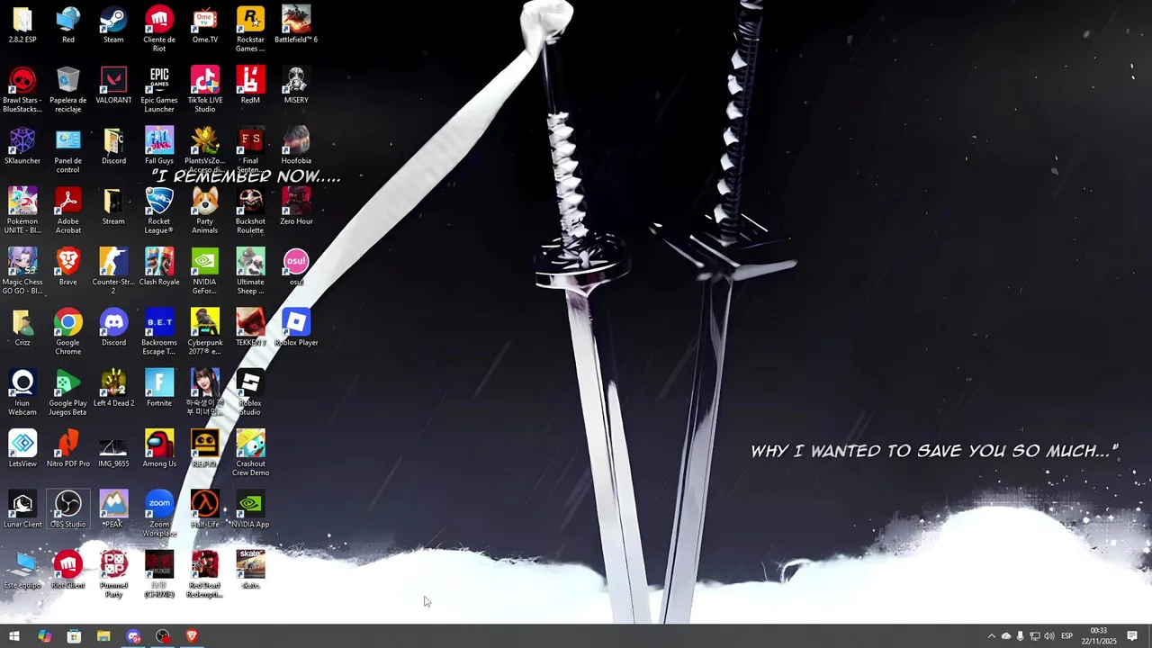Open the Steam desktop shortcut

tap(113, 25)
